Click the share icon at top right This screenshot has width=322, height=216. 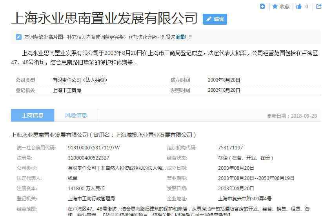click(x=319, y=6)
